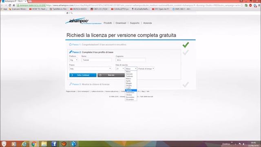
Task: Collapse the Mese month dropdown
Action: 131,69
